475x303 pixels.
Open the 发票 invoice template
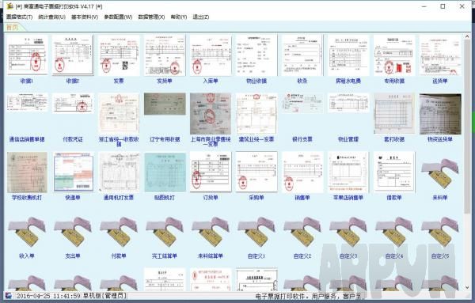coord(119,55)
